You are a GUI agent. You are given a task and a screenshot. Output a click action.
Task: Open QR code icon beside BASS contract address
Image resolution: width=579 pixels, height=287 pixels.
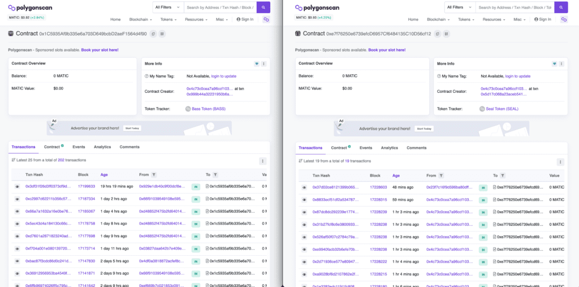(x=162, y=33)
